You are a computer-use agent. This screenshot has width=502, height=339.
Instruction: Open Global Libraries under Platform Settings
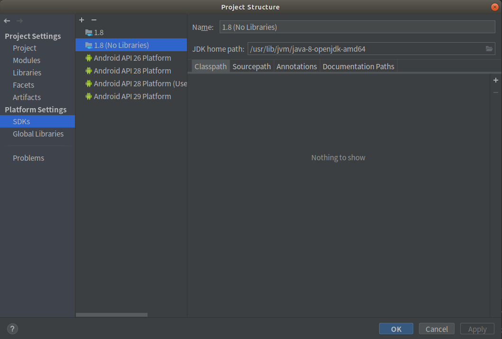click(x=38, y=134)
